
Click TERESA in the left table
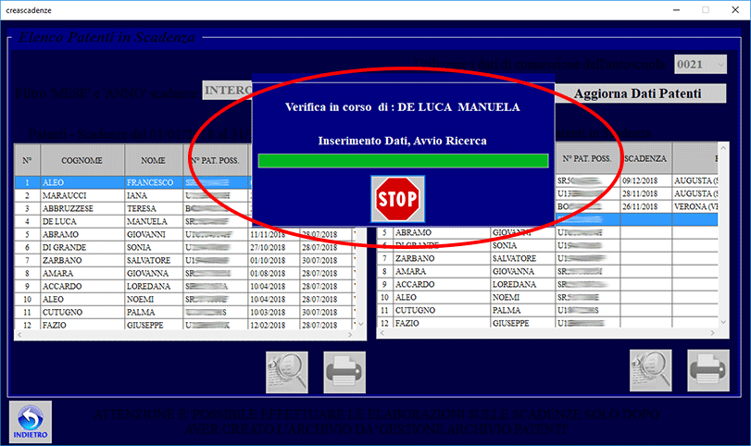tap(142, 208)
